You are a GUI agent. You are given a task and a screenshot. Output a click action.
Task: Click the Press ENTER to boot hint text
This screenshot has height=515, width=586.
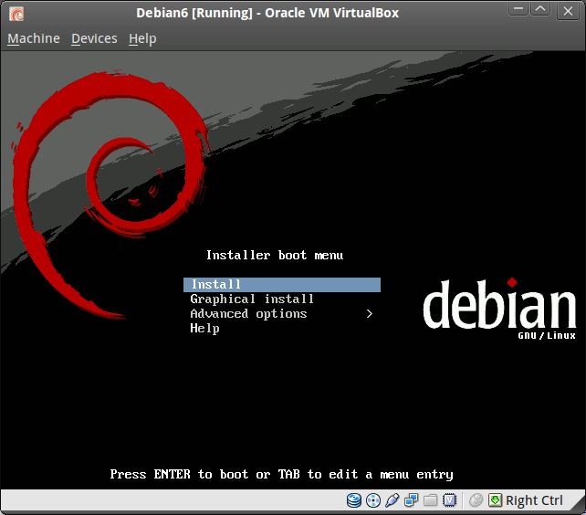pyautogui.click(x=281, y=474)
